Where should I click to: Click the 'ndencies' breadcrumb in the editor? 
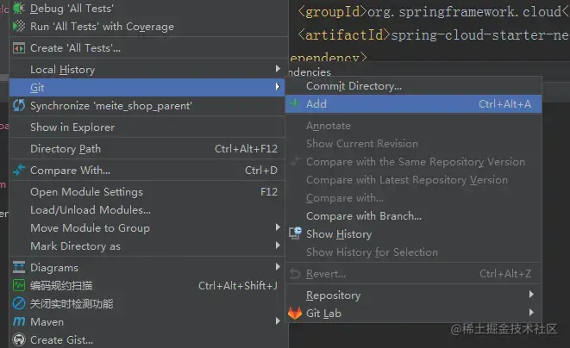pyautogui.click(x=310, y=71)
